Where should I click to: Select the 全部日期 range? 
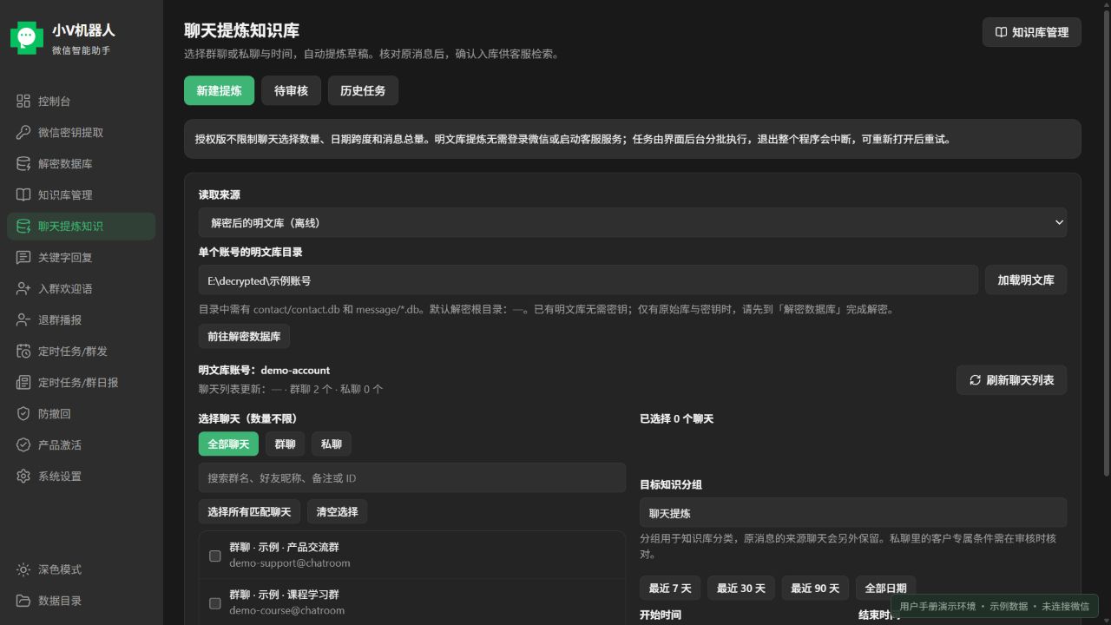pos(886,588)
